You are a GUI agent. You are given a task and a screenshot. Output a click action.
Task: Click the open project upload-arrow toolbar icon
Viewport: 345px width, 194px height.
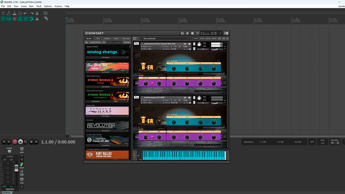[x=9, y=13]
